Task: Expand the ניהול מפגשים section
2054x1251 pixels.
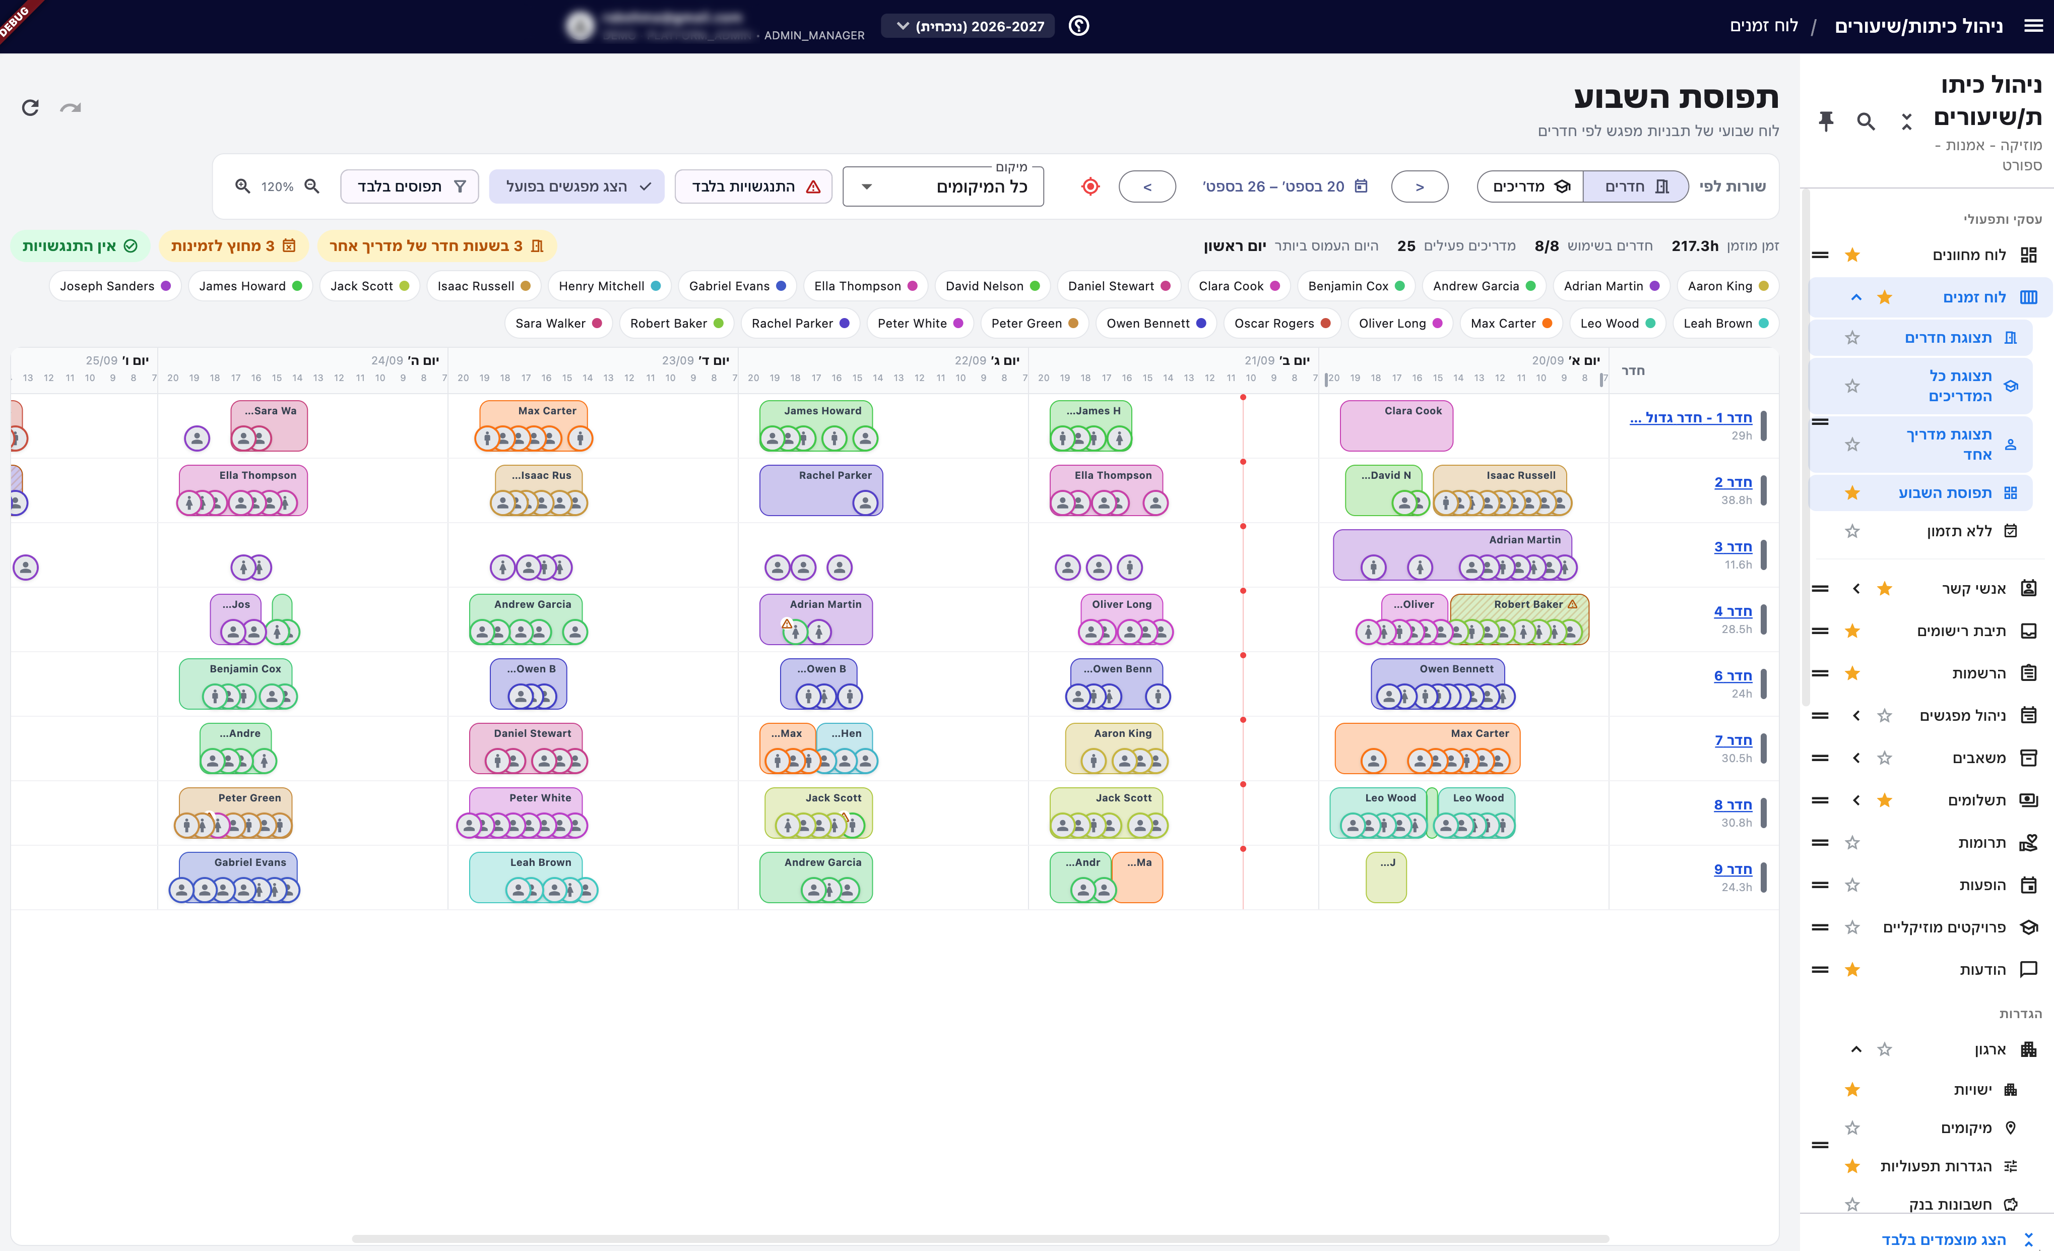Action: [x=1856, y=716]
